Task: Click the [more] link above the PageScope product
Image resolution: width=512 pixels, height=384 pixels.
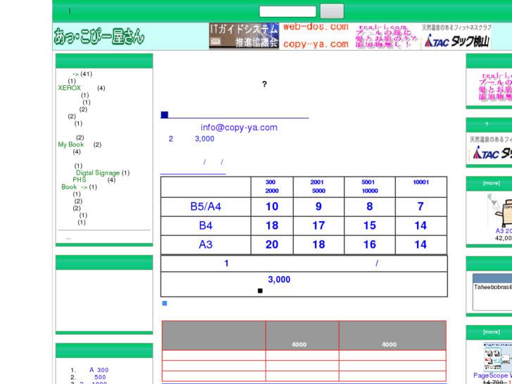Action: click(x=492, y=332)
